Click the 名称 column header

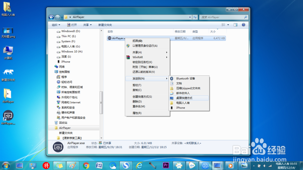pos(110,31)
